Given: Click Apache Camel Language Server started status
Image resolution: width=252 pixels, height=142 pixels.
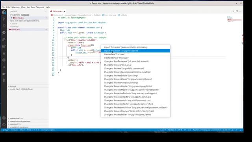Looking at the screenshot, I should tap(207, 130).
